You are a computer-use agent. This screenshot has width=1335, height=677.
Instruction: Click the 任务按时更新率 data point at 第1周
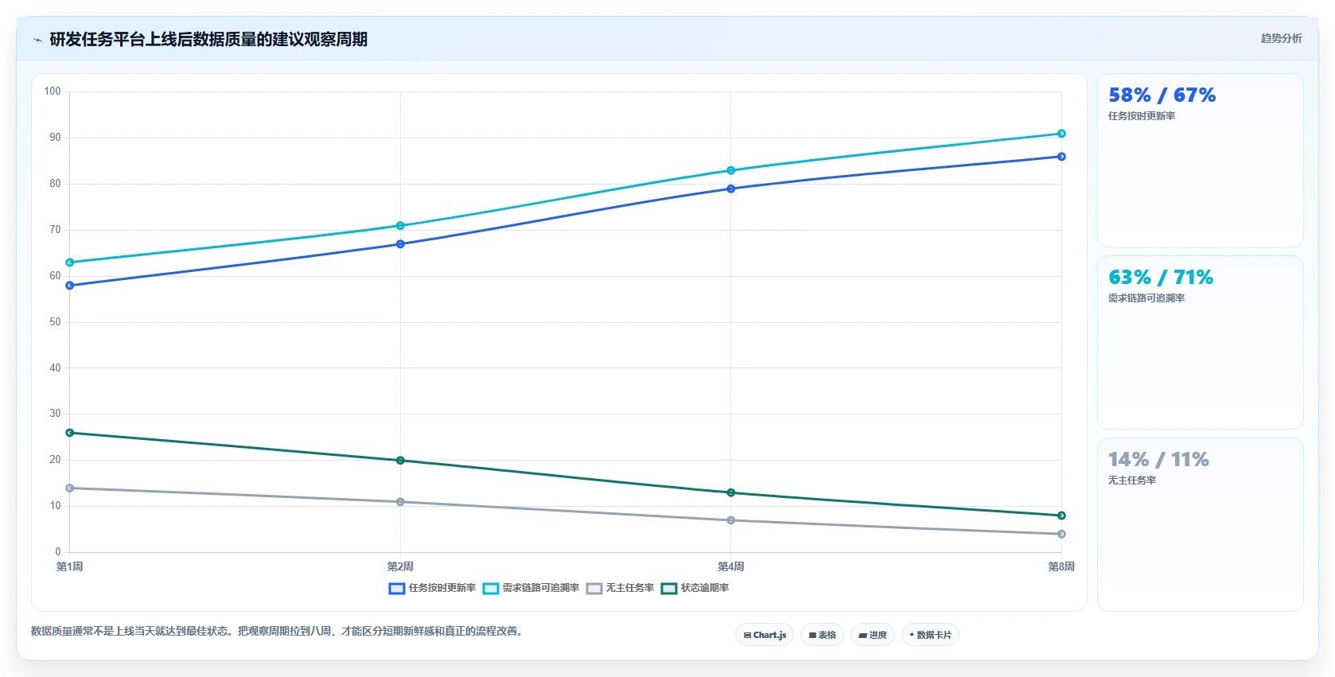(x=70, y=286)
